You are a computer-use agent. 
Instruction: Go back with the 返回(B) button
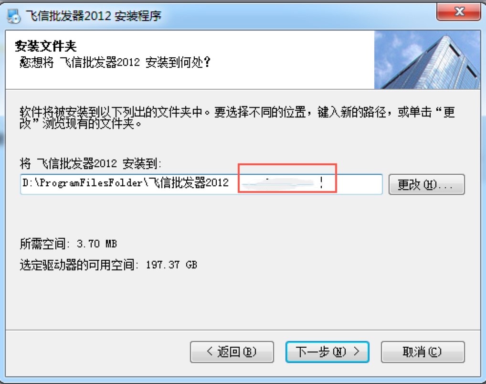232,352
